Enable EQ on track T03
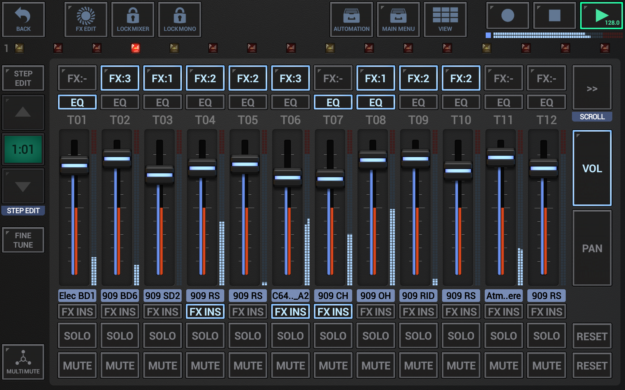The height and width of the screenshot is (390, 625). 162,103
